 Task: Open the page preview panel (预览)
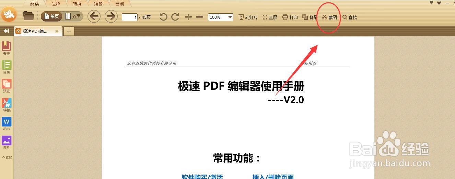tap(7, 86)
